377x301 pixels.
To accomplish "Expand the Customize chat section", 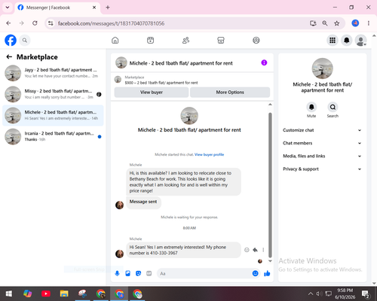I will coord(322,130).
